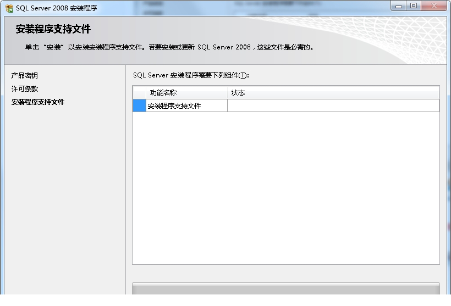Click the SQL Server setup title bar icon

pyautogui.click(x=9, y=8)
